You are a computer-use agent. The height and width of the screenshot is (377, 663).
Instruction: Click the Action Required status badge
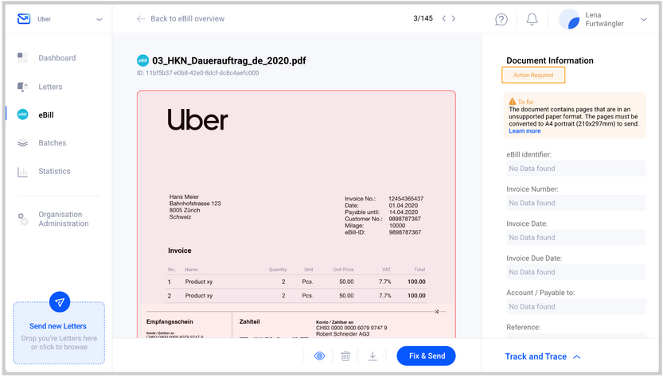click(x=533, y=76)
